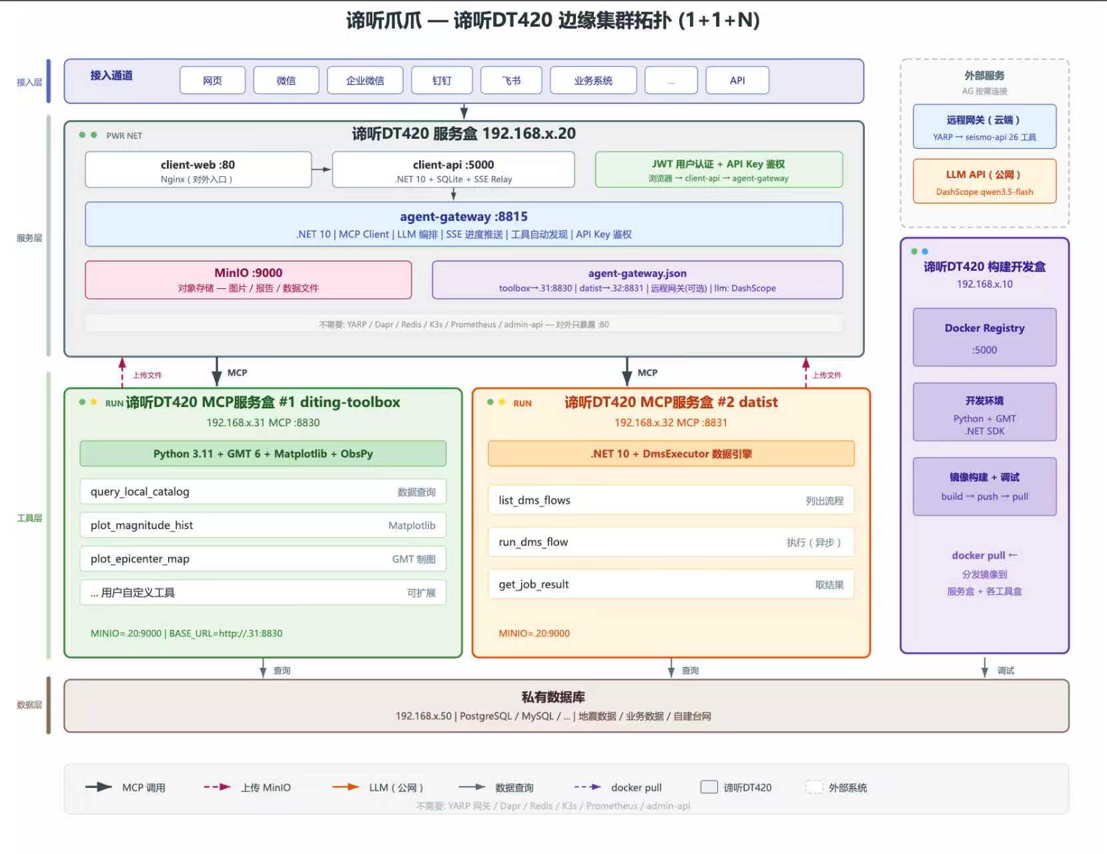Click the 谛听DT420 legend square
1107x854 pixels.
709,787
